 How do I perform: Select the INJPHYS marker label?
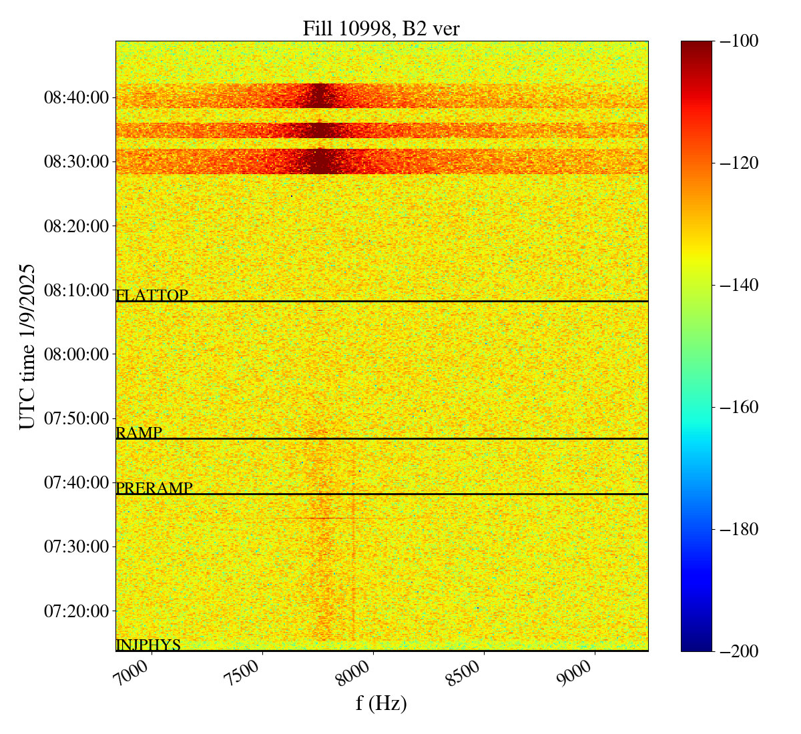(x=148, y=645)
